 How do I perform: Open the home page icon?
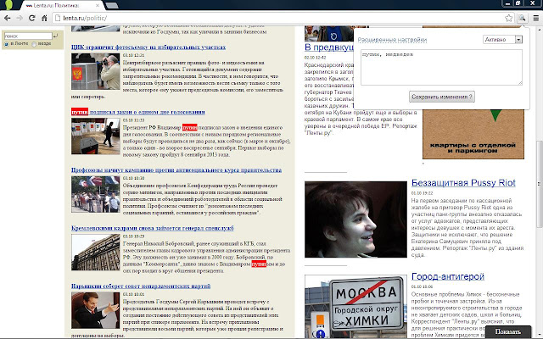click(x=44, y=18)
